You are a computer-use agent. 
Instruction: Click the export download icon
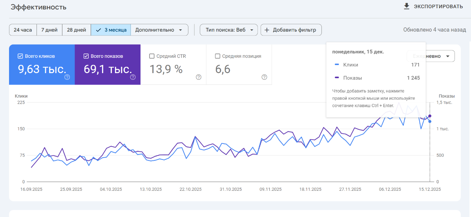pos(407,6)
